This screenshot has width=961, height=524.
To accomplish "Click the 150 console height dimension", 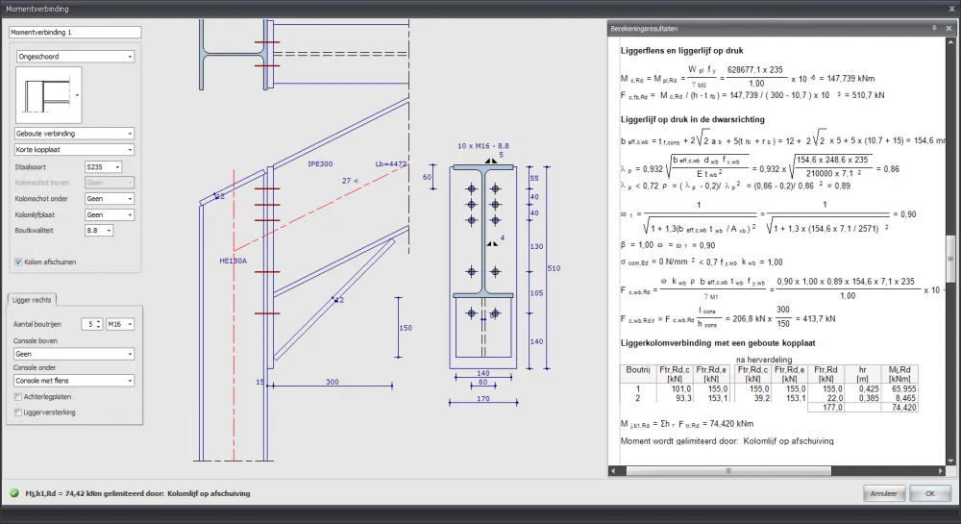I will pyautogui.click(x=406, y=328).
